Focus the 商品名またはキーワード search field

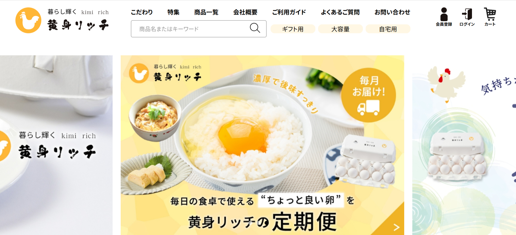pyautogui.click(x=199, y=29)
